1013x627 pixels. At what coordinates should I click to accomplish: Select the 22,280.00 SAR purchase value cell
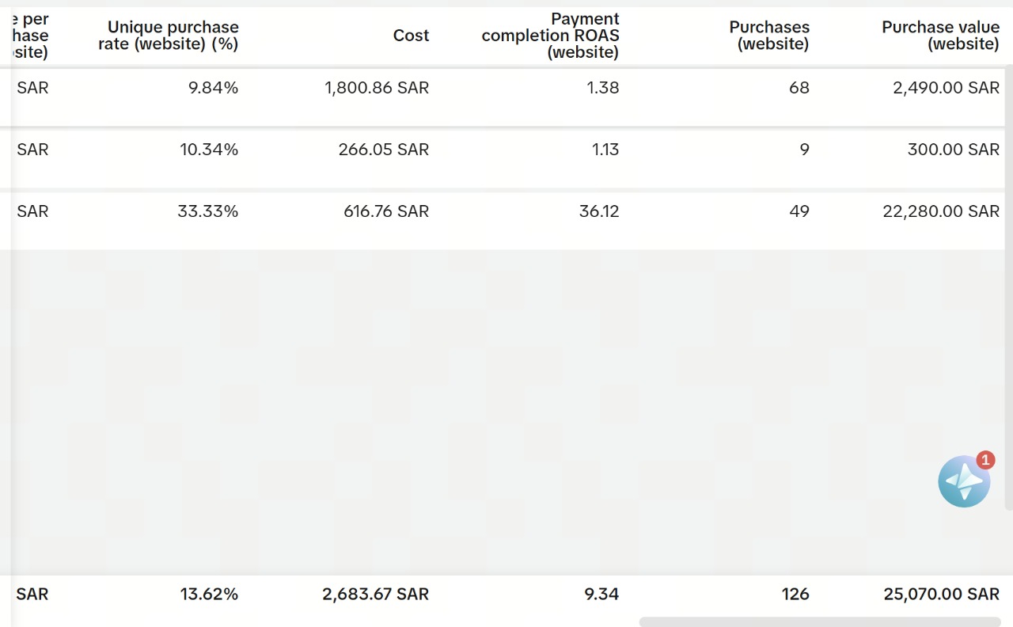[941, 211]
